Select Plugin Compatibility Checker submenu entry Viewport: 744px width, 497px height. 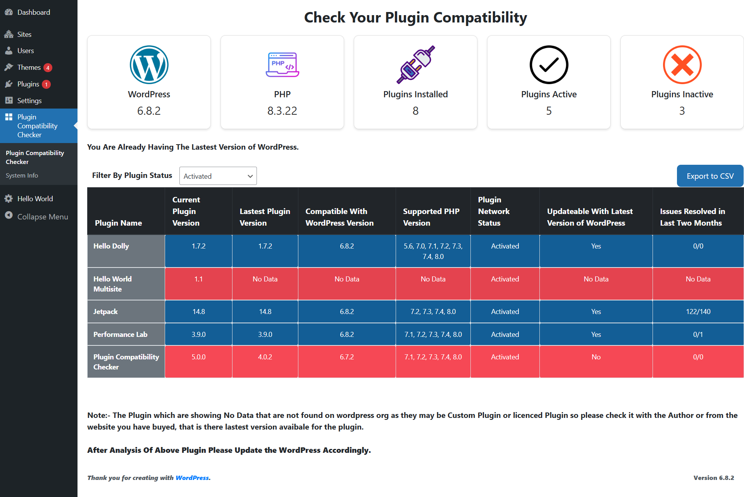coord(35,157)
